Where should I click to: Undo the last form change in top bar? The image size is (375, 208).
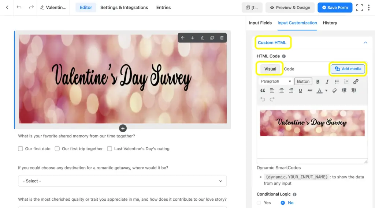click(19, 7)
